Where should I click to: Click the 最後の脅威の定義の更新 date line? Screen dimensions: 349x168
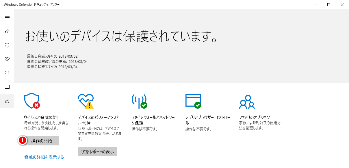pyautogui.click(x=57, y=61)
